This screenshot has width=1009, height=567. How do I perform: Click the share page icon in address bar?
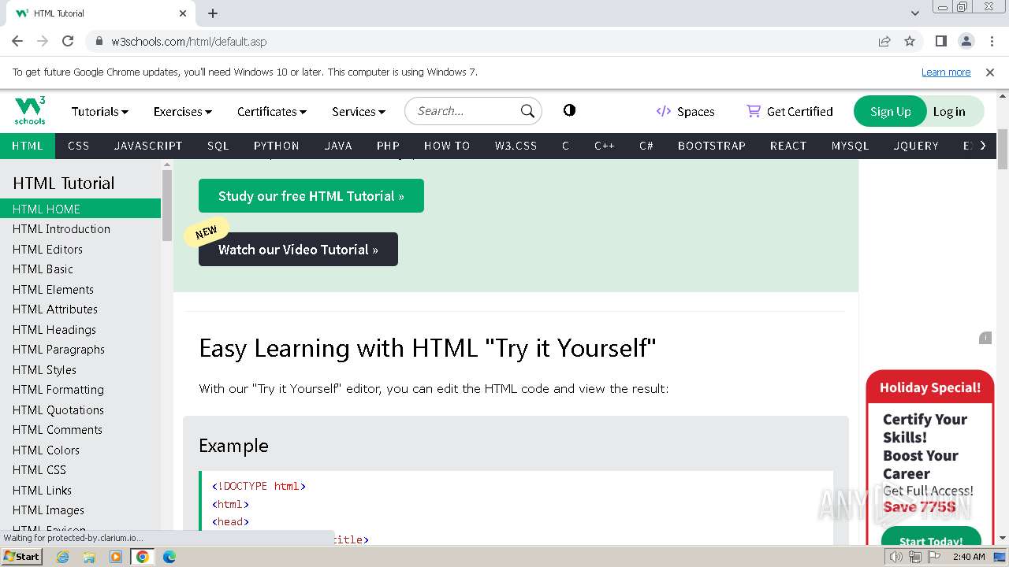tap(884, 41)
